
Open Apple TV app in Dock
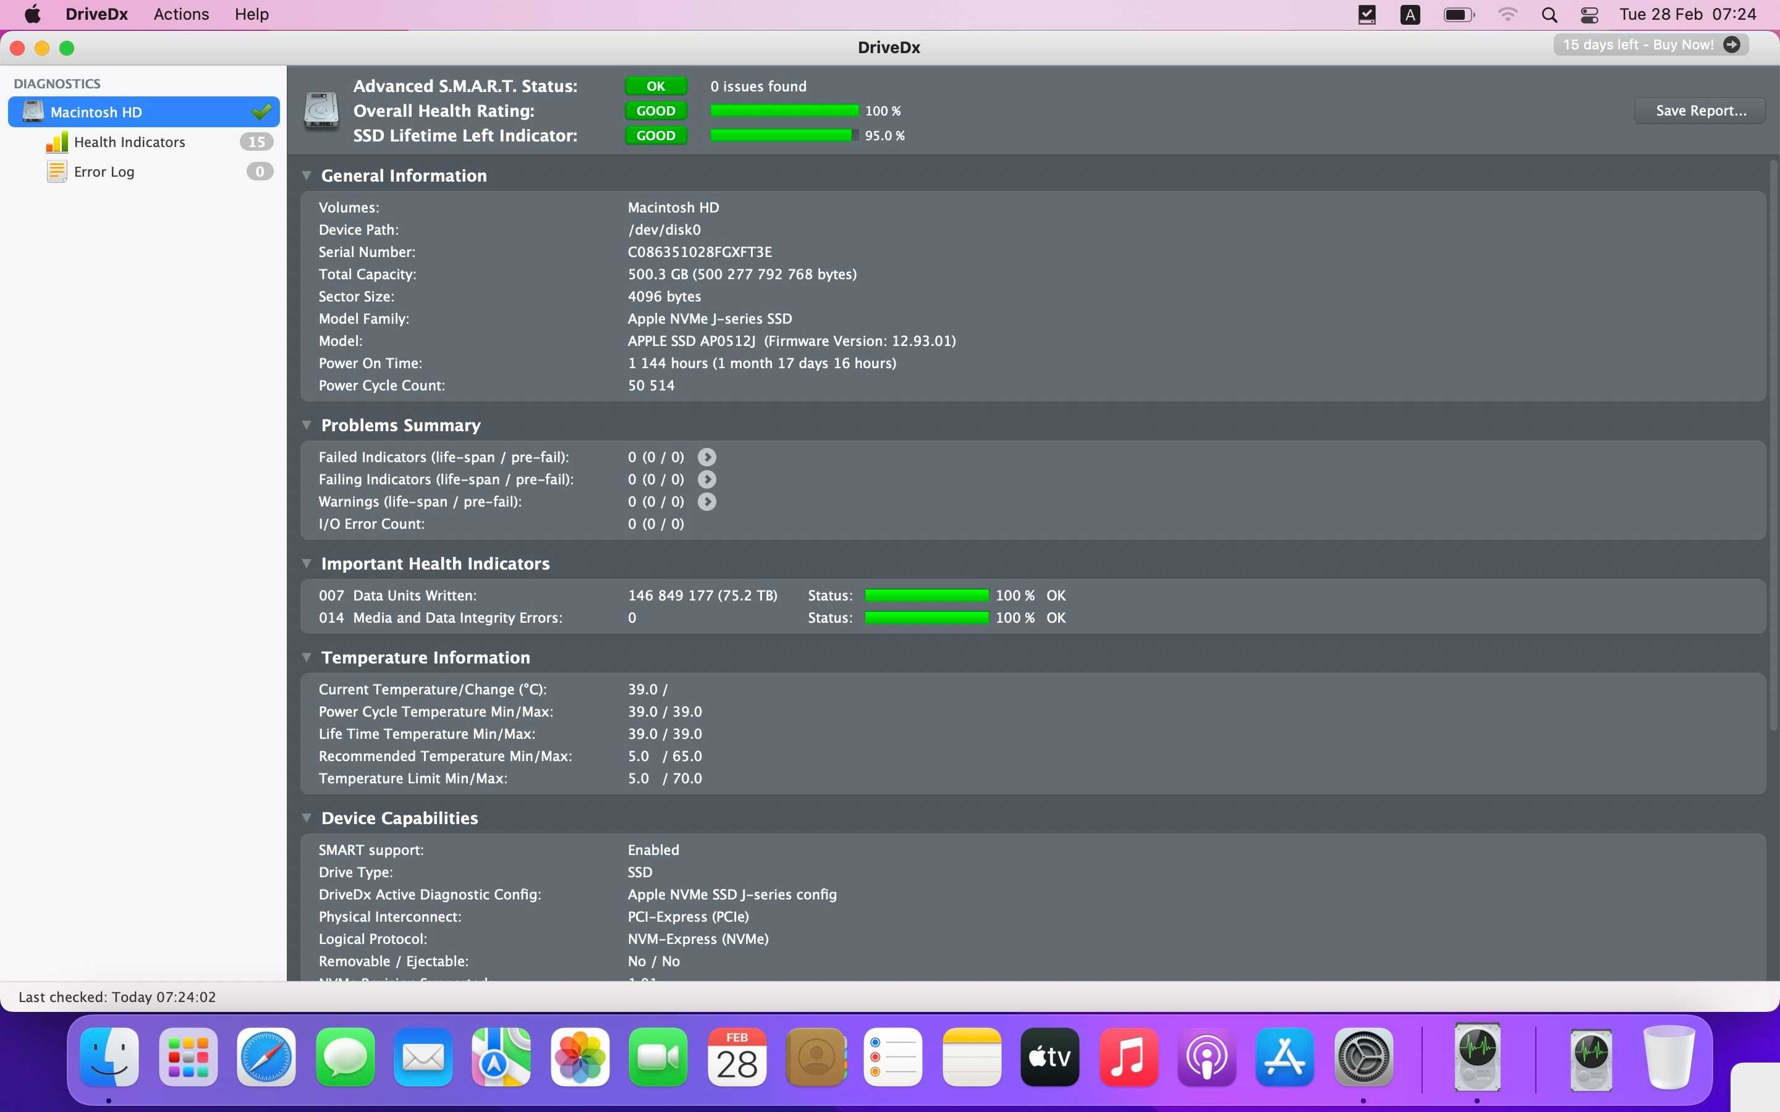1049,1057
